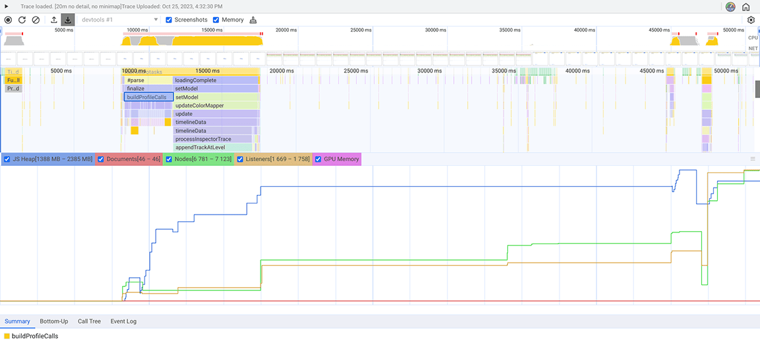Image resolution: width=760 pixels, height=343 pixels.
Task: Uncheck the Screenshots checkbox
Action: 169,20
